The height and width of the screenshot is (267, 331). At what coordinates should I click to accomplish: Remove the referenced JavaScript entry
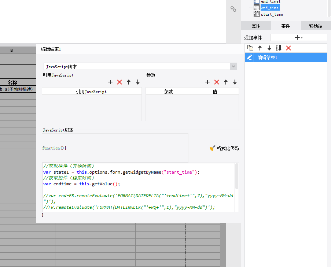pos(119,82)
